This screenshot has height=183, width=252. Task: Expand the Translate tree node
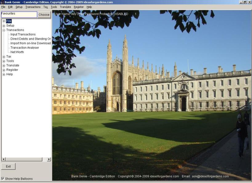[x=4, y=66]
